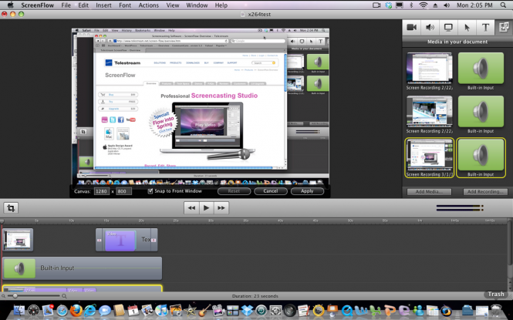Viewport: 513px width, 320px height.
Task: Open the ScreenFlow application menu
Action: click(x=38, y=5)
